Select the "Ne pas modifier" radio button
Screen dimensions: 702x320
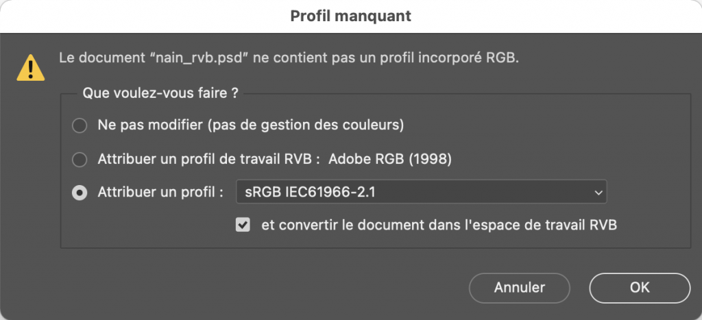pyautogui.click(x=80, y=126)
